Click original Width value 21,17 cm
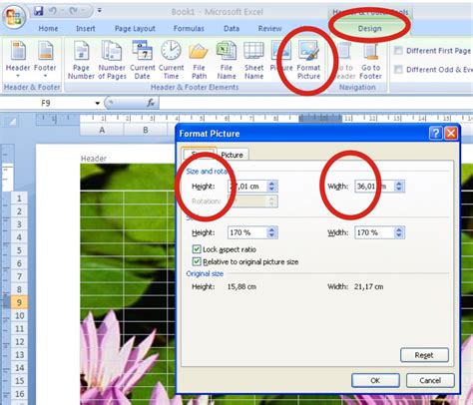Viewport: 473px width, 405px height. point(368,286)
